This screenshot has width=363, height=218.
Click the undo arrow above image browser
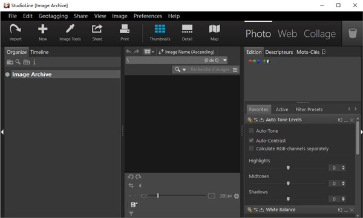(x=129, y=51)
